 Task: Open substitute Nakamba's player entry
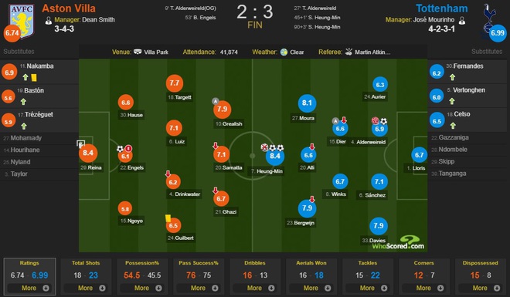(39, 72)
